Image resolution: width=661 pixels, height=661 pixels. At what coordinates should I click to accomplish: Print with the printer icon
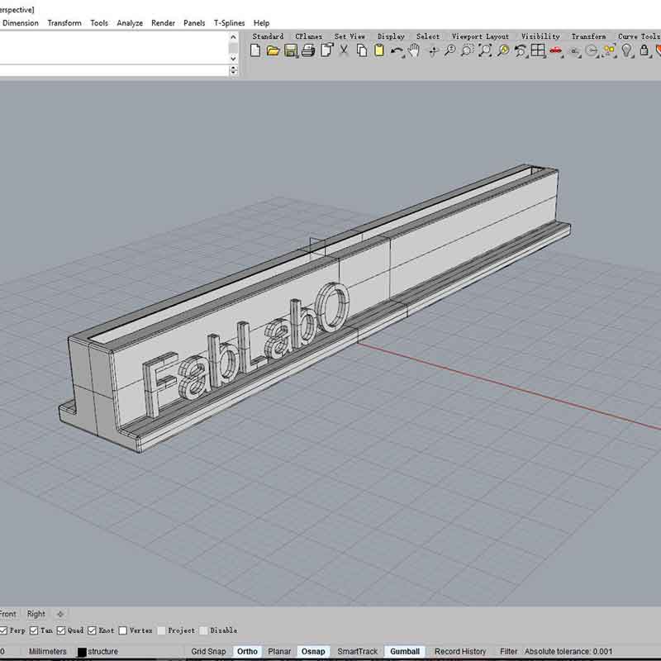(x=308, y=50)
